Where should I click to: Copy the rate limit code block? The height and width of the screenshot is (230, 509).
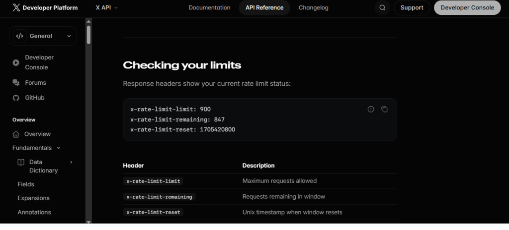pyautogui.click(x=384, y=110)
